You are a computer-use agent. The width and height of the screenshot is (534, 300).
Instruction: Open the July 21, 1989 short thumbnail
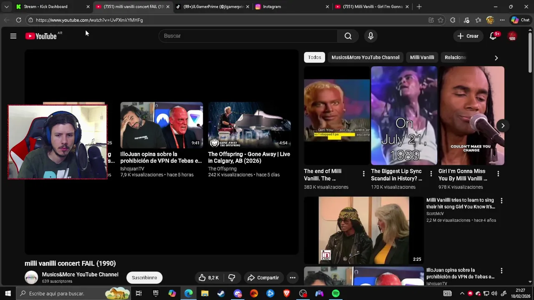click(404, 116)
